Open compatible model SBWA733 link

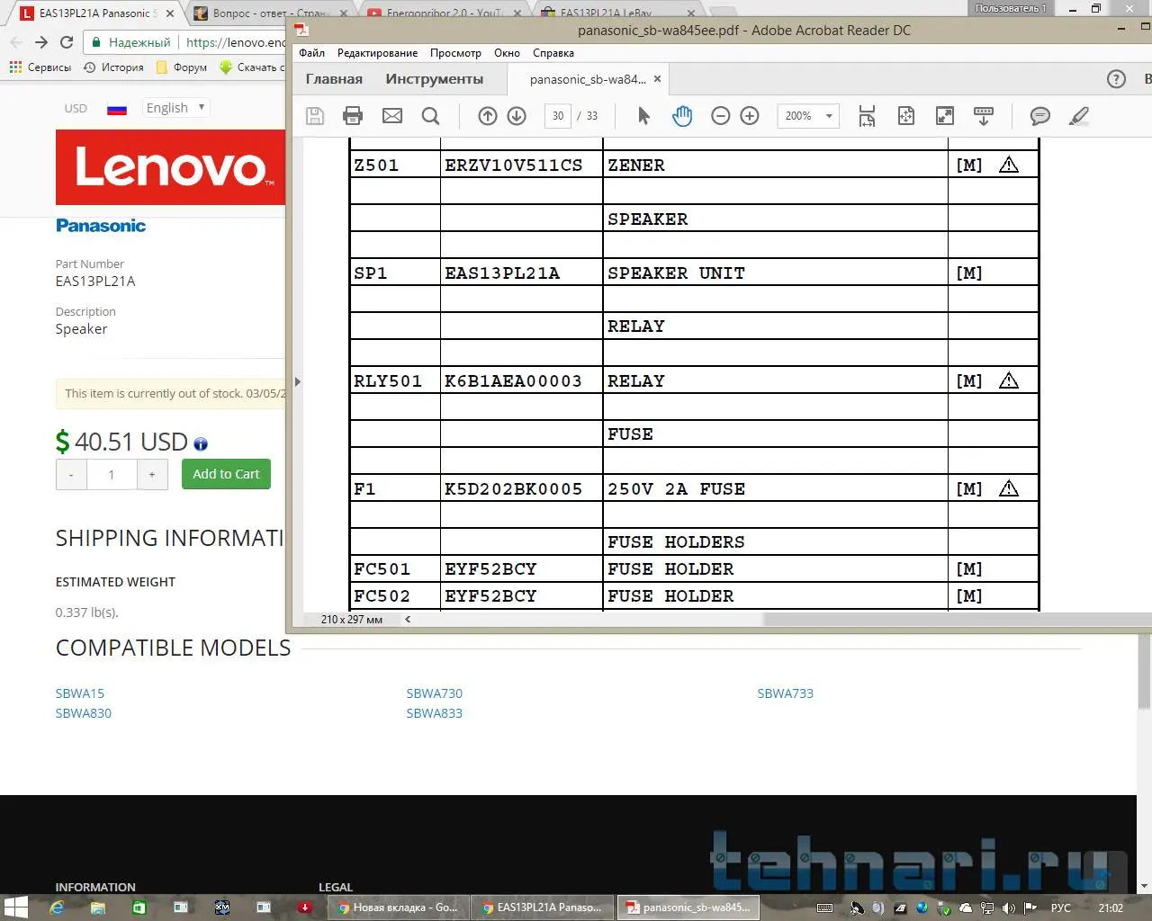[x=786, y=693]
